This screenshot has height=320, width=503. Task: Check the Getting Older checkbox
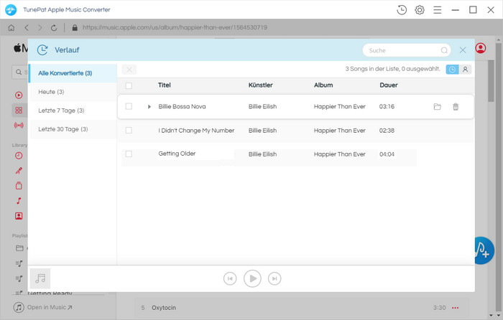point(129,154)
